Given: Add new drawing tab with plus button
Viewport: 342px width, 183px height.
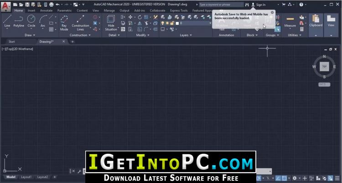Looking at the screenshot, I should coord(73,41).
